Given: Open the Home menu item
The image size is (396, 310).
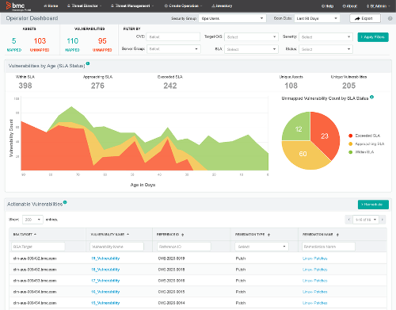Looking at the screenshot, I should click(x=51, y=6).
